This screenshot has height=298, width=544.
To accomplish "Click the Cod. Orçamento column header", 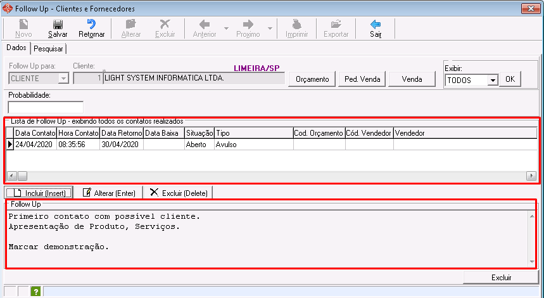I will 319,133.
